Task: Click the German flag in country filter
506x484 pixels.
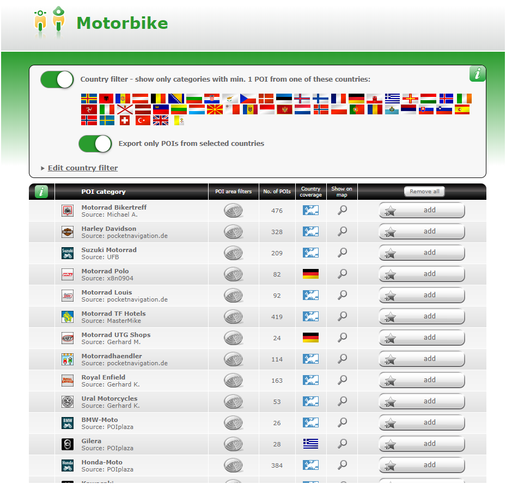Action: click(357, 99)
